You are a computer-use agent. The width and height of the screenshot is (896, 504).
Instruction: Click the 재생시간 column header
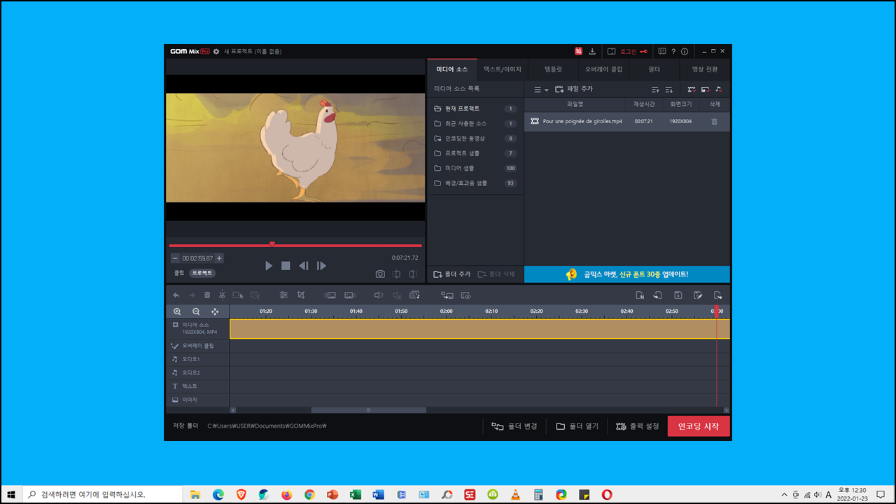click(x=644, y=104)
